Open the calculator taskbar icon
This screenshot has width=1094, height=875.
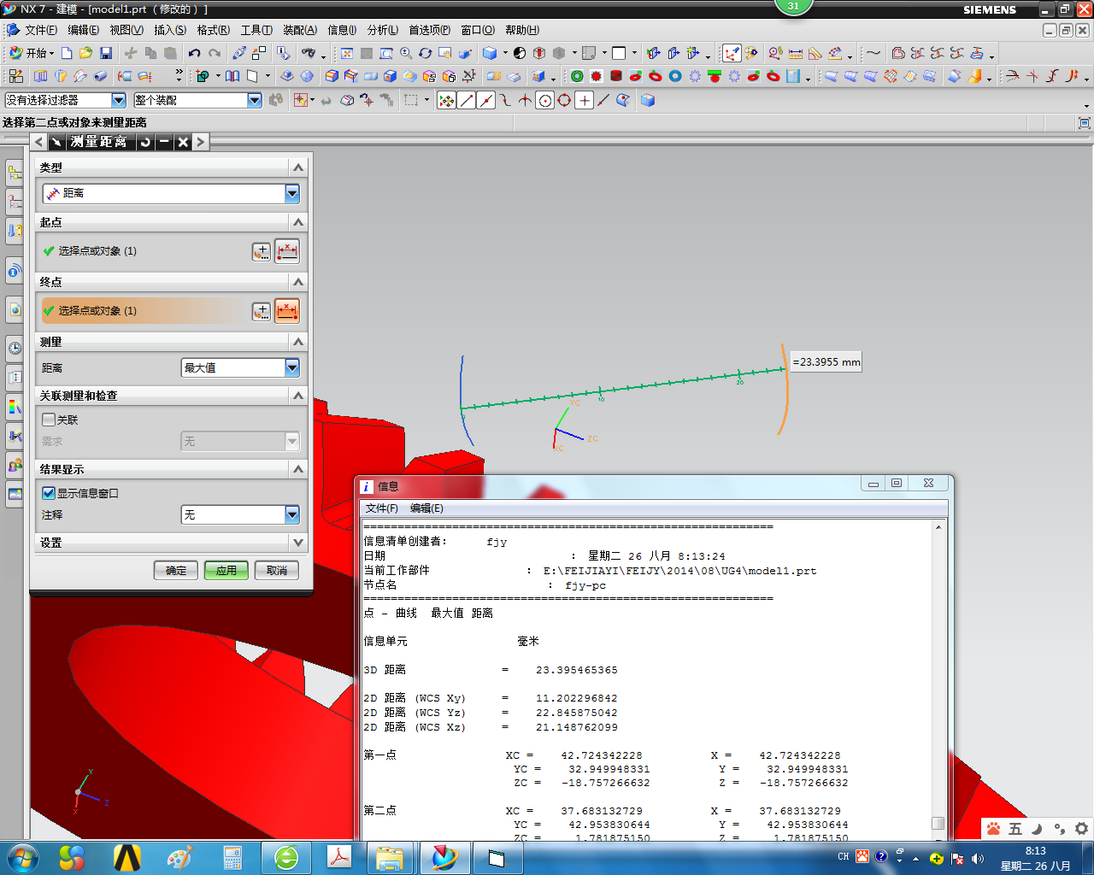point(232,857)
